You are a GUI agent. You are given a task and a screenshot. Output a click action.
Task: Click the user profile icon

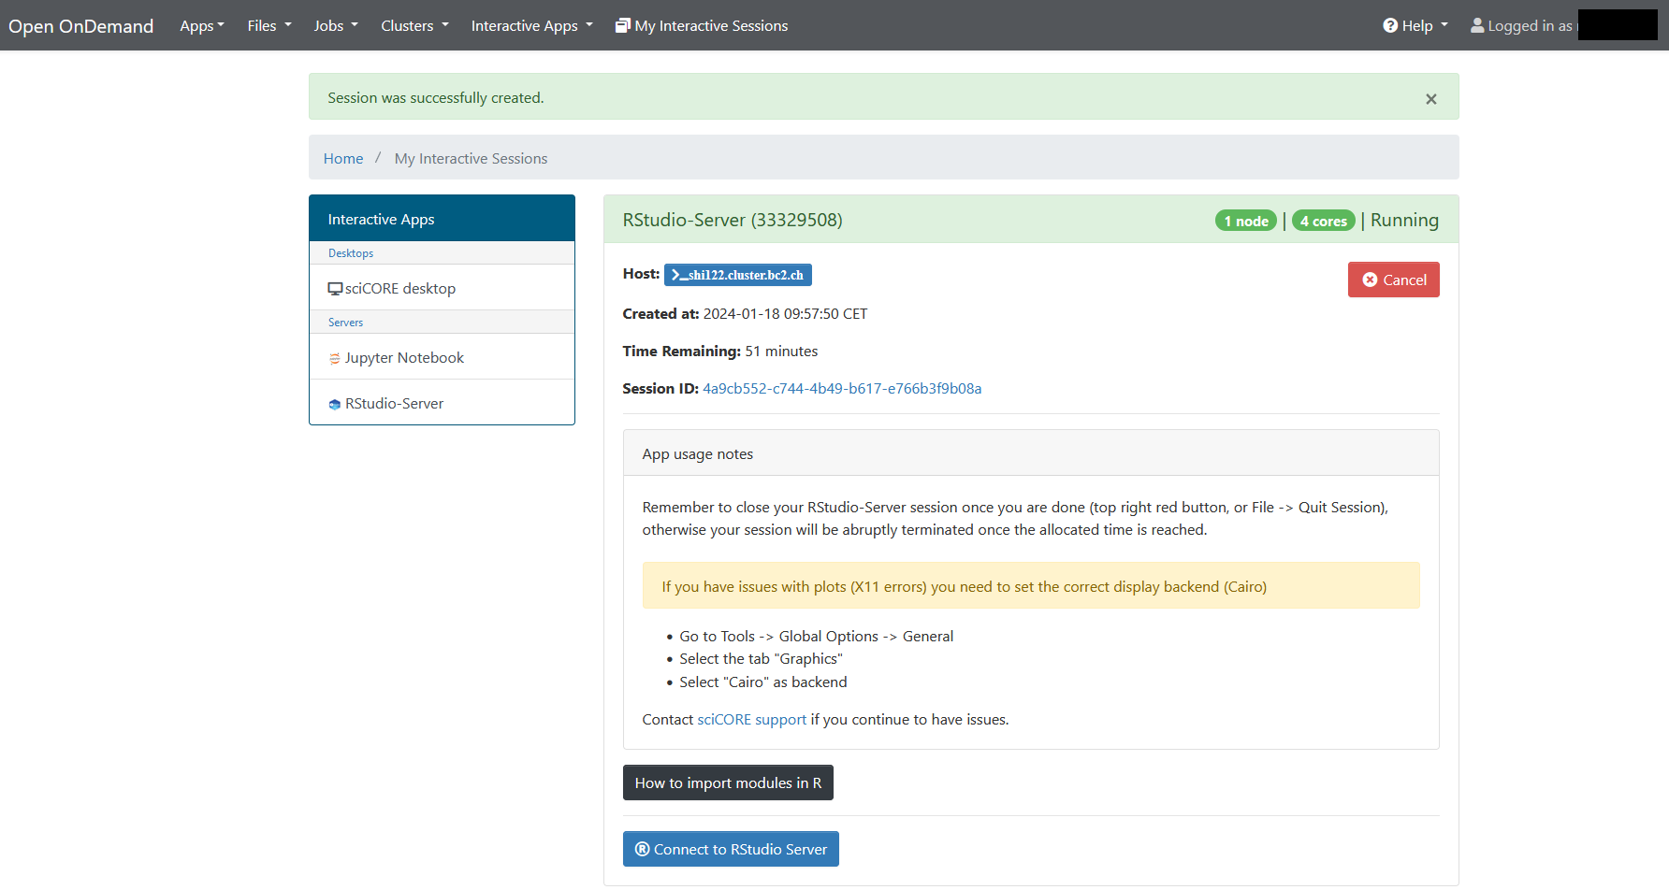coord(1477,26)
